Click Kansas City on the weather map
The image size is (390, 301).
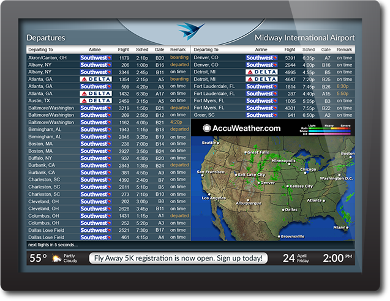point(299,186)
